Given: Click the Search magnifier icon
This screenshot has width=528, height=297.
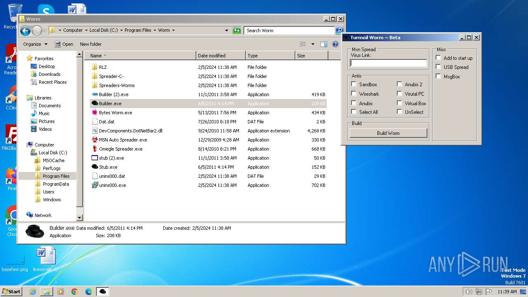Looking at the screenshot, I should pos(339,31).
